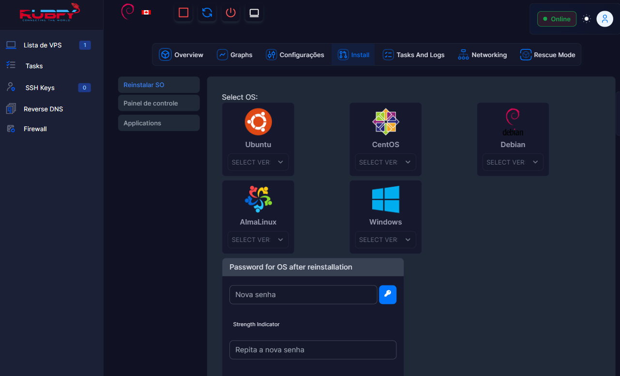Image resolution: width=620 pixels, height=376 pixels.
Task: Click the cube icon on Rescue Mode tab
Action: coord(526,55)
